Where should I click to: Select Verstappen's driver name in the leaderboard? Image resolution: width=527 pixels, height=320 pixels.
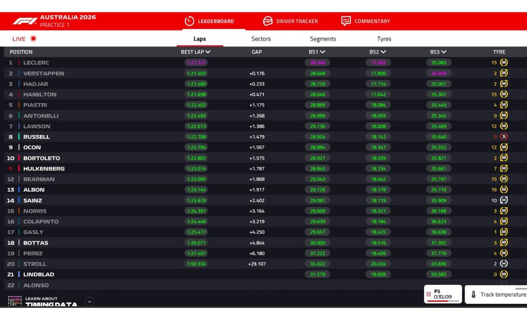[x=43, y=73]
